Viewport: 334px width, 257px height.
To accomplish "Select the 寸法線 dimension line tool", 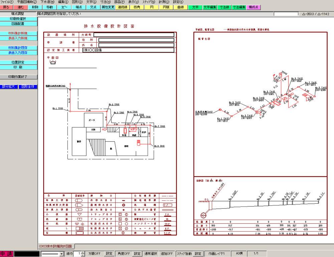I will [224, 7].
